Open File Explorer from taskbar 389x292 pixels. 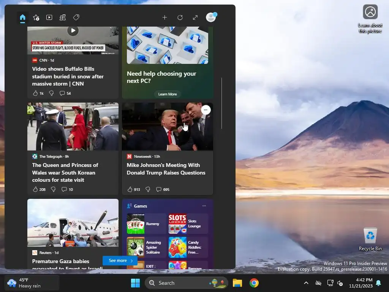pos(237,283)
